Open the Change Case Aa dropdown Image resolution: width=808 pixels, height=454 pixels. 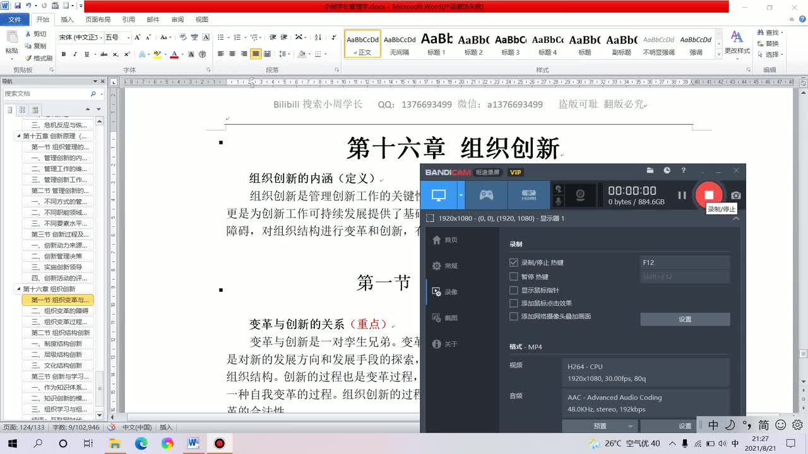(x=167, y=37)
